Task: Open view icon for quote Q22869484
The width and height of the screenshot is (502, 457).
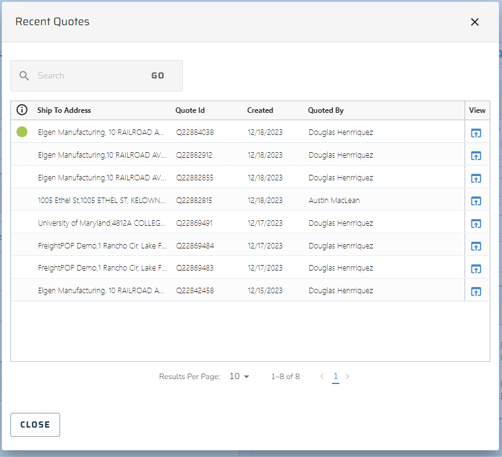Action: pos(476,246)
